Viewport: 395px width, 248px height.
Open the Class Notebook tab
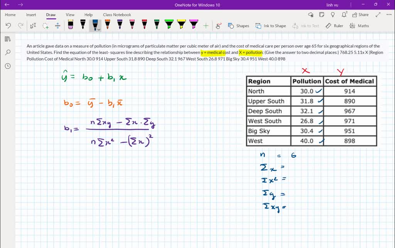coord(117,15)
